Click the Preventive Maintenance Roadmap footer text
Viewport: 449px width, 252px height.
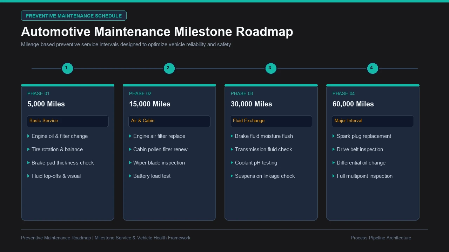tap(106, 238)
